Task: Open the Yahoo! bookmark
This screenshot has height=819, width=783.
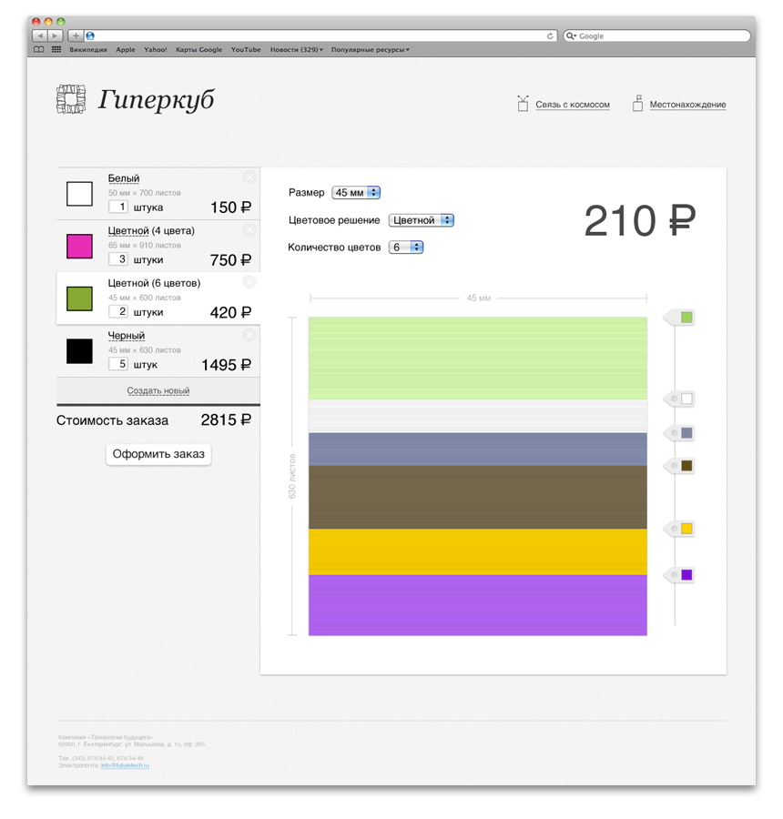Action: 156,50
